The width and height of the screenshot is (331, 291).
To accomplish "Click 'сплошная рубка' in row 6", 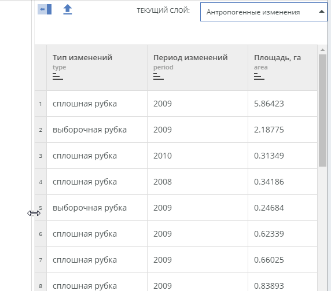I will pyautogui.click(x=84, y=234).
